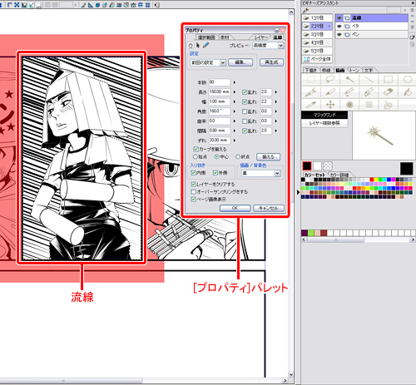Screen dimensions: 416x385
Task: Switch to the トーン tab
Action: coord(354,71)
